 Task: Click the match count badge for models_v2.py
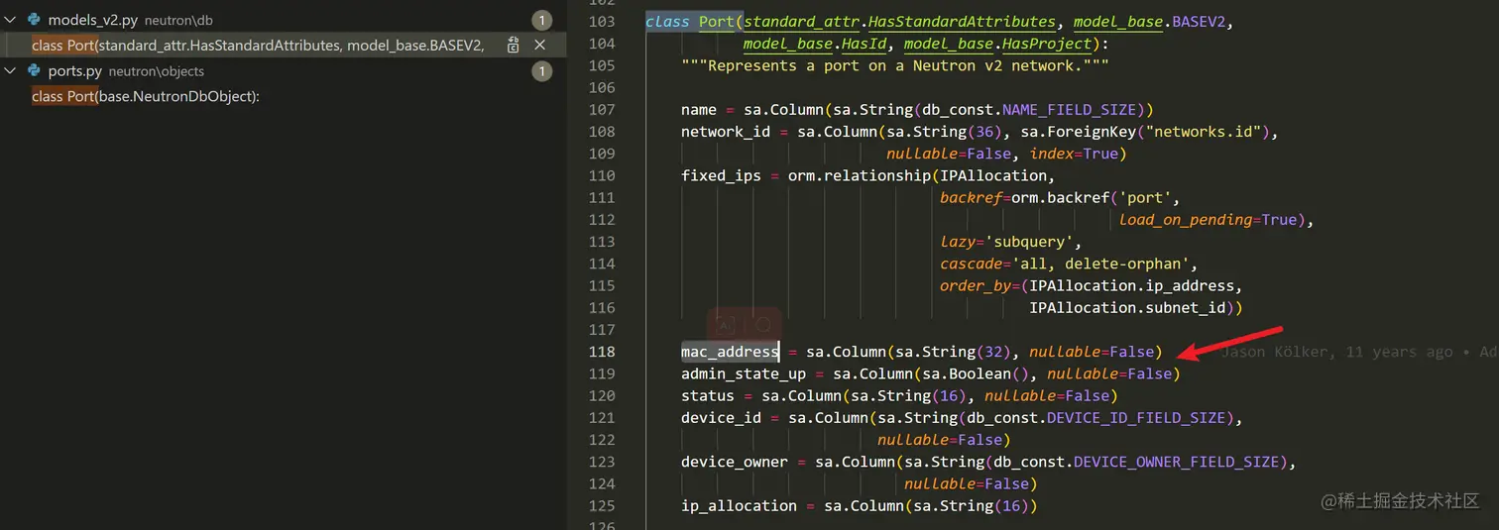[541, 20]
